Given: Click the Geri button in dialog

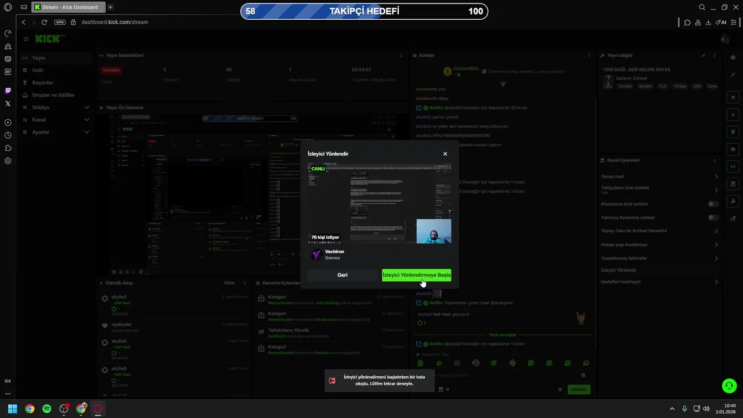Looking at the screenshot, I should click(342, 275).
